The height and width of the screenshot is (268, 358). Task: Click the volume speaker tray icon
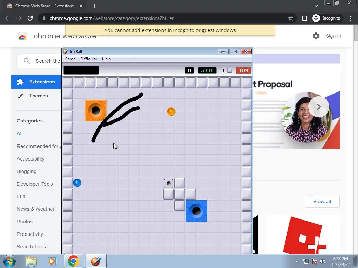323,261
